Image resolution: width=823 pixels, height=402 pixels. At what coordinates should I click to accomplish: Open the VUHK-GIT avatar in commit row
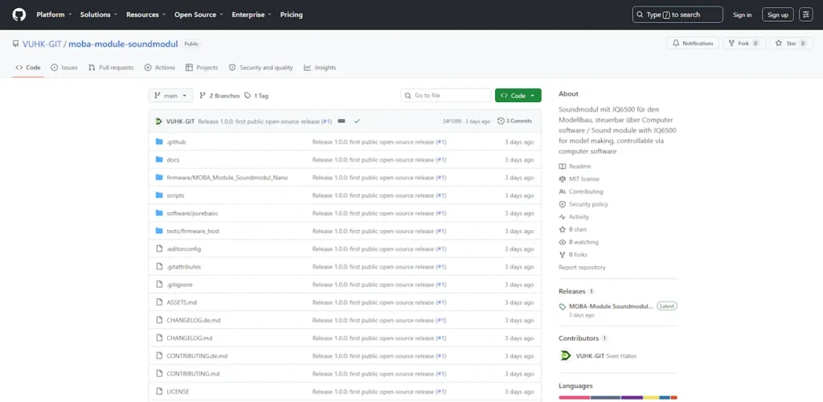click(159, 121)
